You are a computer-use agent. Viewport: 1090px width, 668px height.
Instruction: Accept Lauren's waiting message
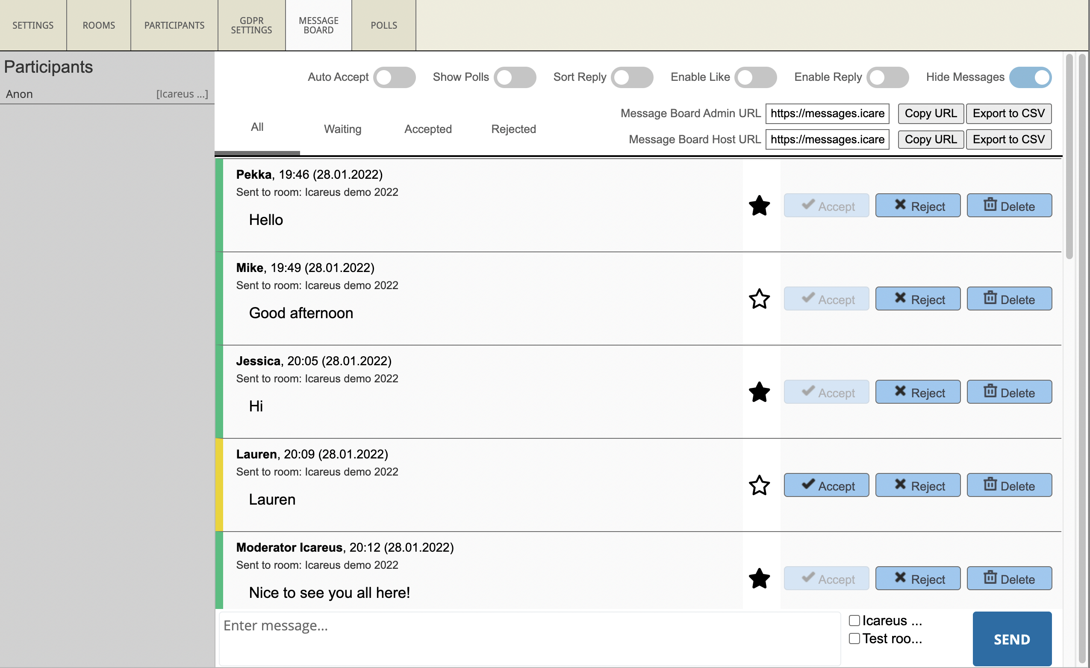826,485
